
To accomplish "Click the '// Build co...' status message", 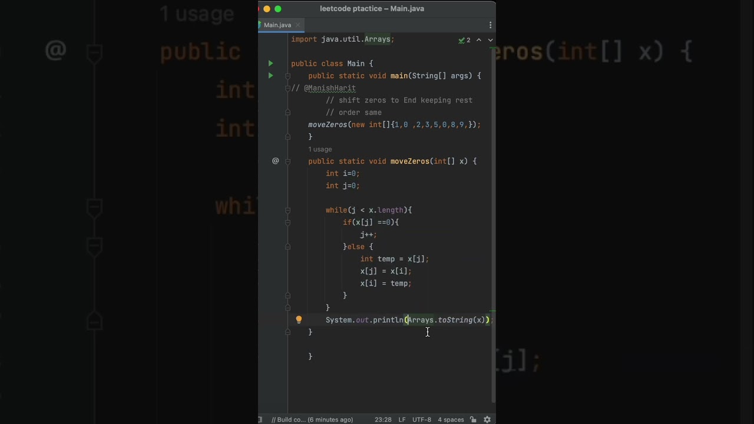I will [312, 419].
